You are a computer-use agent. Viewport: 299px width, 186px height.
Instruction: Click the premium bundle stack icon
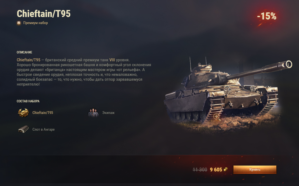(19, 23)
